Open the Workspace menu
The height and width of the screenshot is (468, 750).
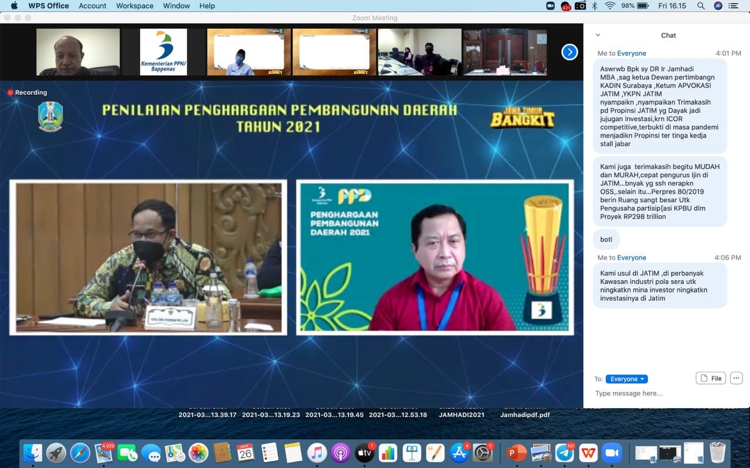[x=134, y=6]
